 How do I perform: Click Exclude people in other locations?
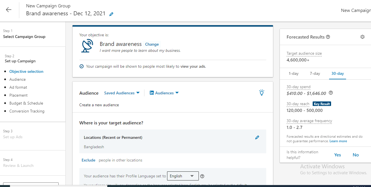tap(88, 160)
